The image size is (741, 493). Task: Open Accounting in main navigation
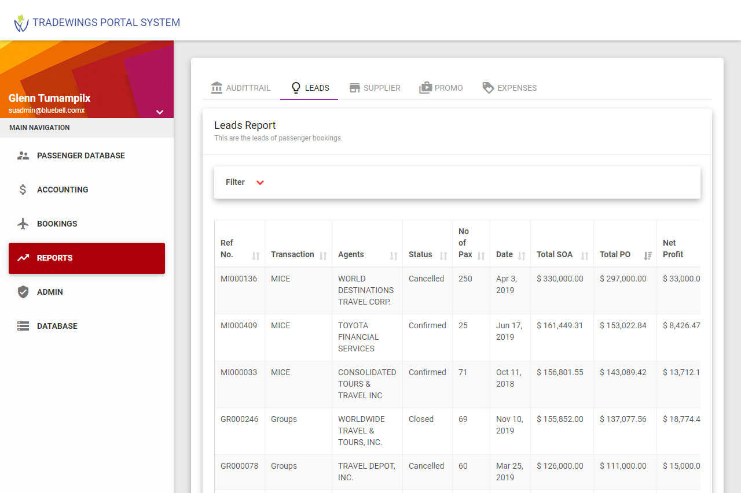tap(87, 190)
